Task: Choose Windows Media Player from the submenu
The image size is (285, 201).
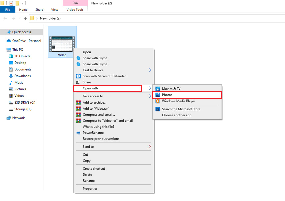Action: 187,101
